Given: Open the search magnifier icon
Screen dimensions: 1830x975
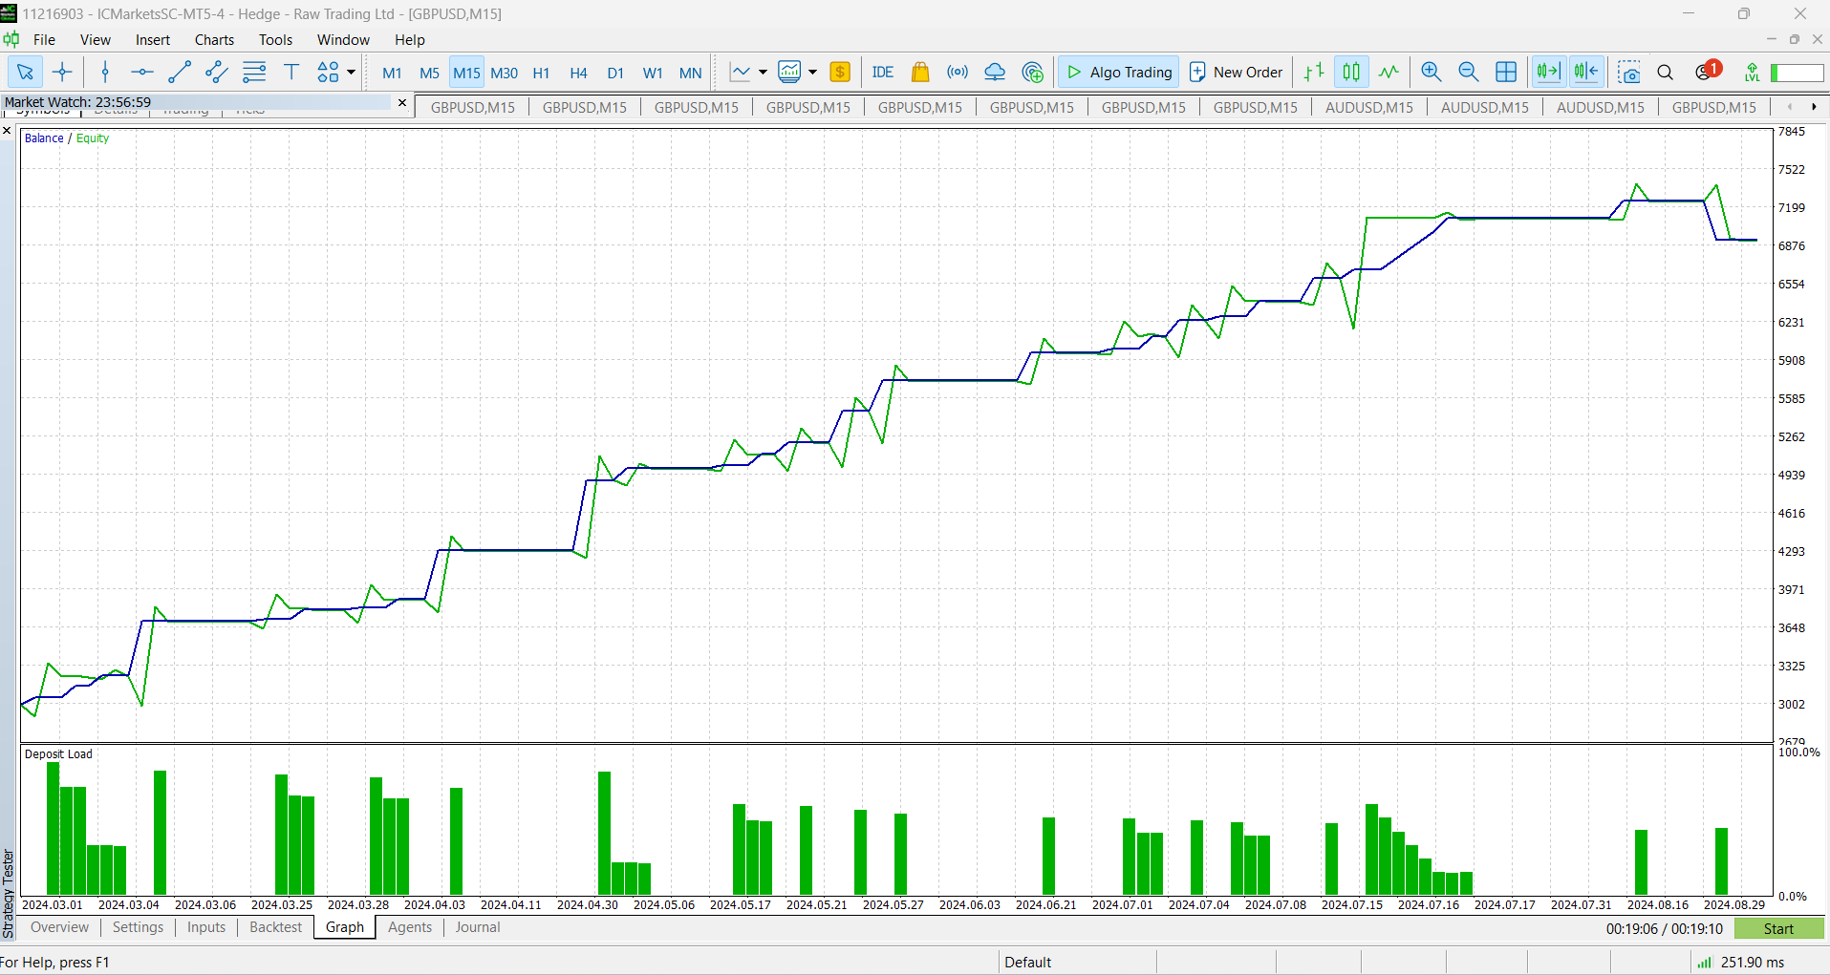Looking at the screenshot, I should pos(1665,73).
